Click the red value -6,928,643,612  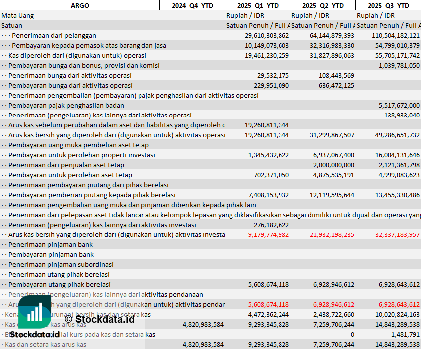coord(398,304)
